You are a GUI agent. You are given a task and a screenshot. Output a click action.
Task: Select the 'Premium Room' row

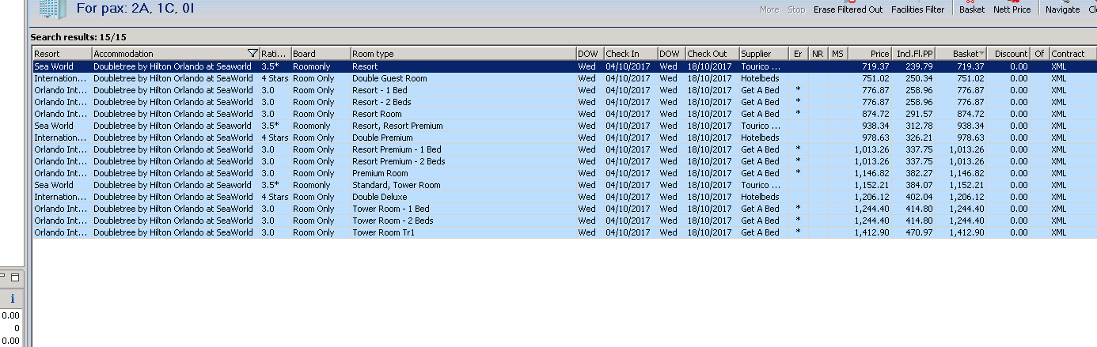point(564,173)
